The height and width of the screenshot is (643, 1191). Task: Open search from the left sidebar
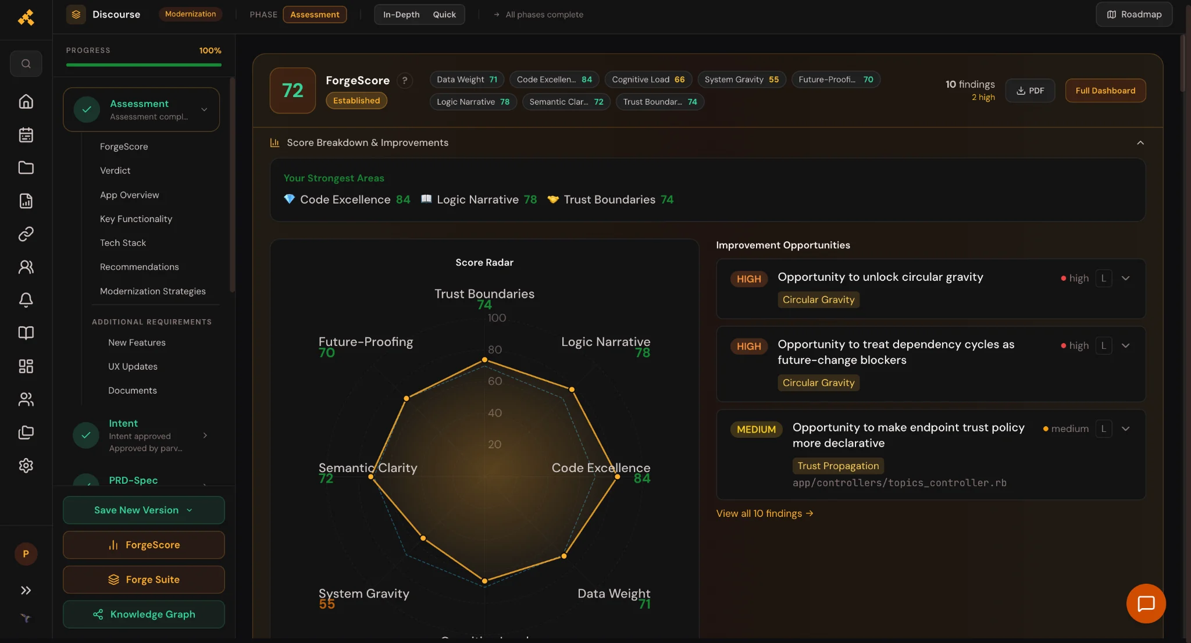coord(26,64)
